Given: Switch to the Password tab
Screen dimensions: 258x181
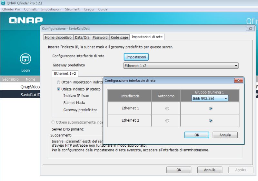Looking at the screenshot, I should tap(100, 37).
